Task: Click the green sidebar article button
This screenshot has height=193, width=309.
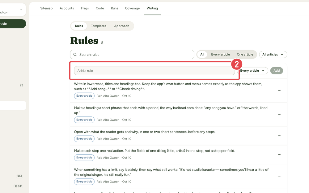Action: point(12,24)
